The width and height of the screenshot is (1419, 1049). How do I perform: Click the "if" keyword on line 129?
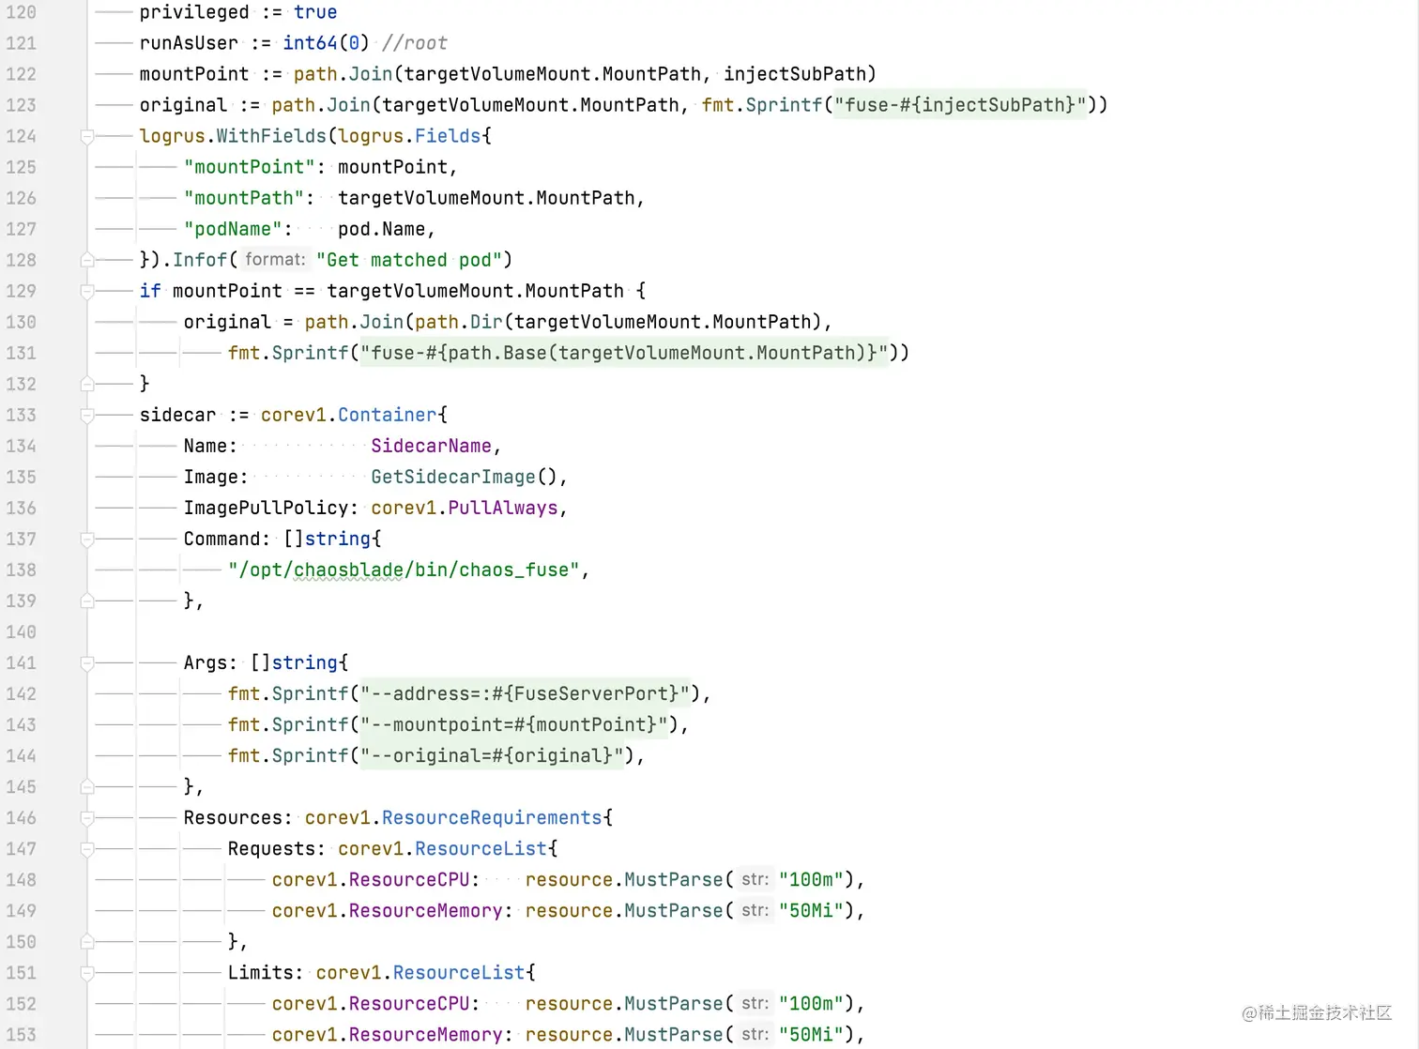coord(150,291)
